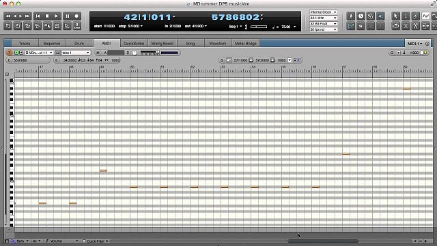This screenshot has height=246, width=437.
Task: Open the QuickScribe tab
Action: pyautogui.click(x=134, y=43)
